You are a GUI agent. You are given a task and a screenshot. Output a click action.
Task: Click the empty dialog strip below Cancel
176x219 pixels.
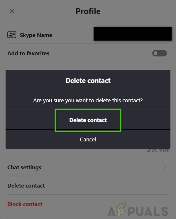point(88,146)
